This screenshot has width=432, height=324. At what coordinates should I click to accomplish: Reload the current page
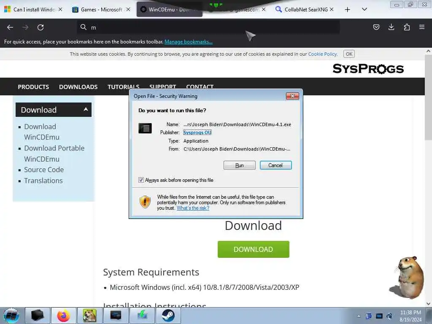pyautogui.click(x=40, y=27)
